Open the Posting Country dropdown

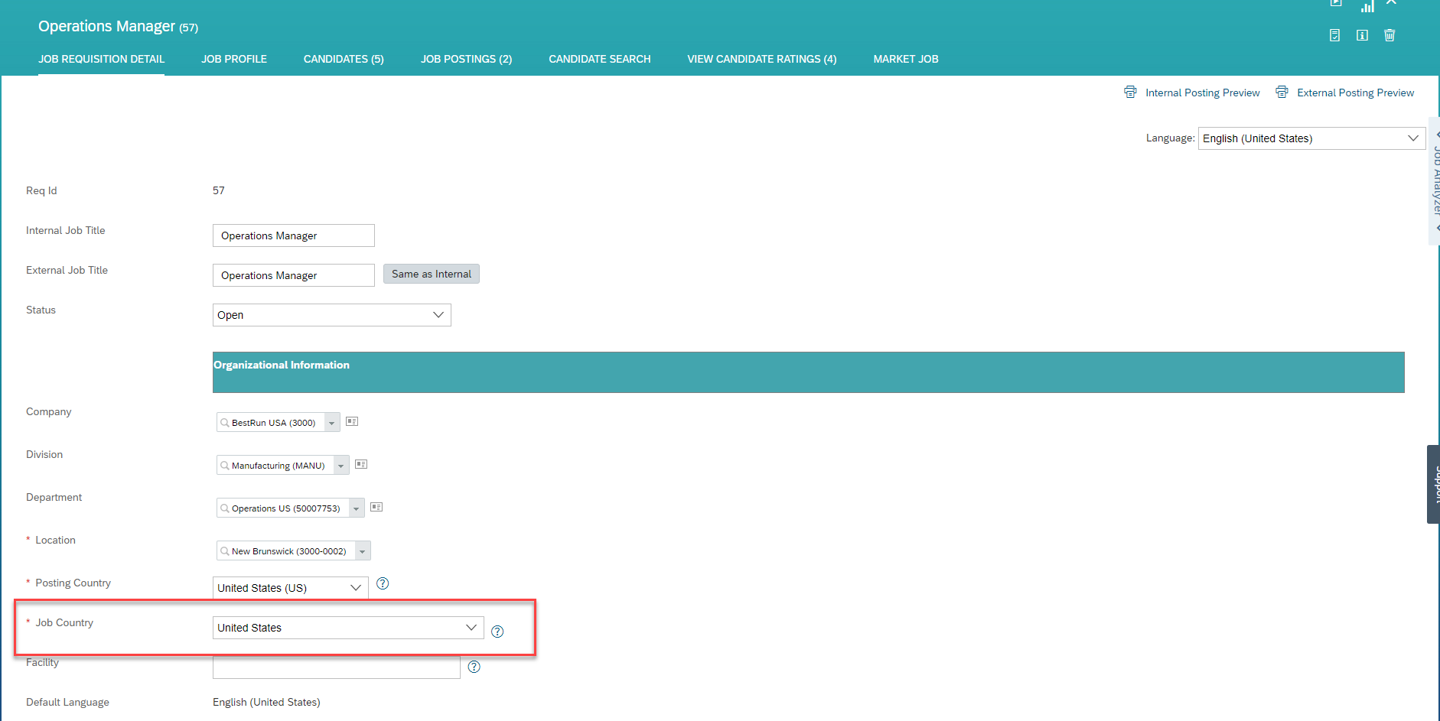click(x=291, y=588)
